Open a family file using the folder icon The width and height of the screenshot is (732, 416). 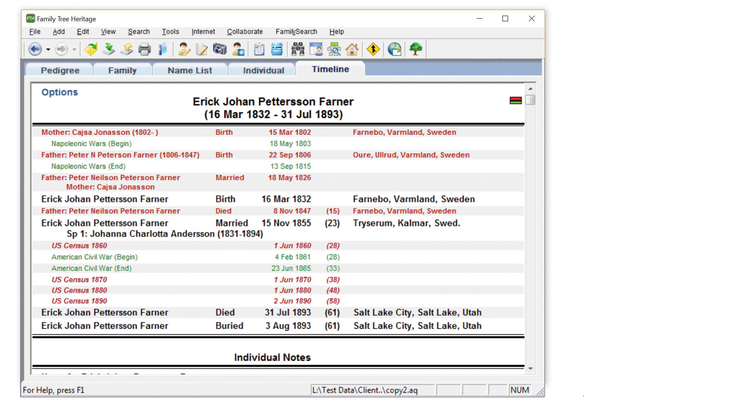pyautogui.click(x=91, y=49)
